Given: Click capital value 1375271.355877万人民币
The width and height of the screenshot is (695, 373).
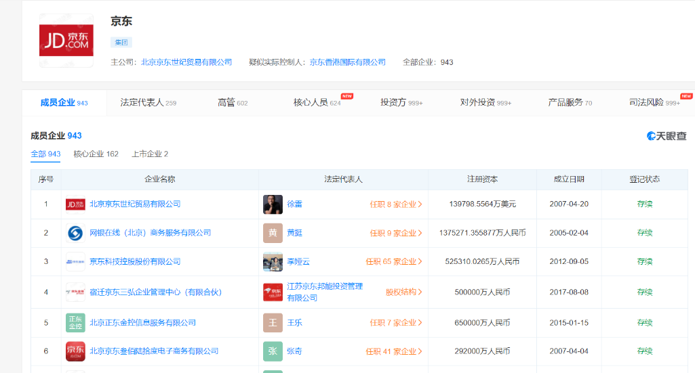Looking at the screenshot, I should coord(482,233).
